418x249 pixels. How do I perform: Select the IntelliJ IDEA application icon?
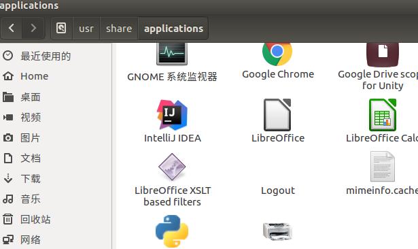pyautogui.click(x=172, y=115)
